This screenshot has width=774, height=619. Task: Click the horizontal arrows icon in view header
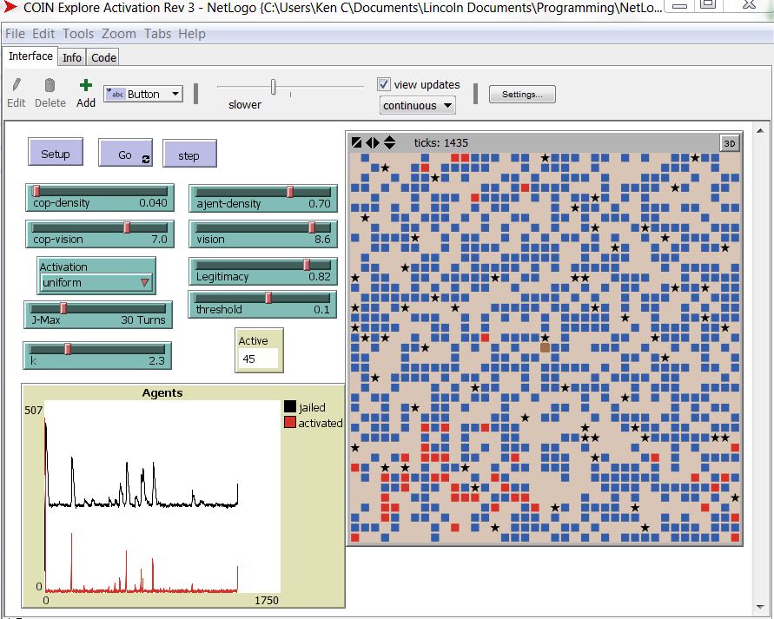[373, 142]
